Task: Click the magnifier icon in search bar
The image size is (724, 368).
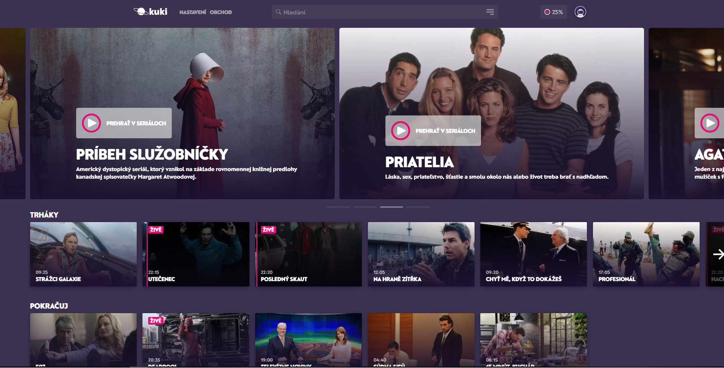Action: tap(278, 12)
